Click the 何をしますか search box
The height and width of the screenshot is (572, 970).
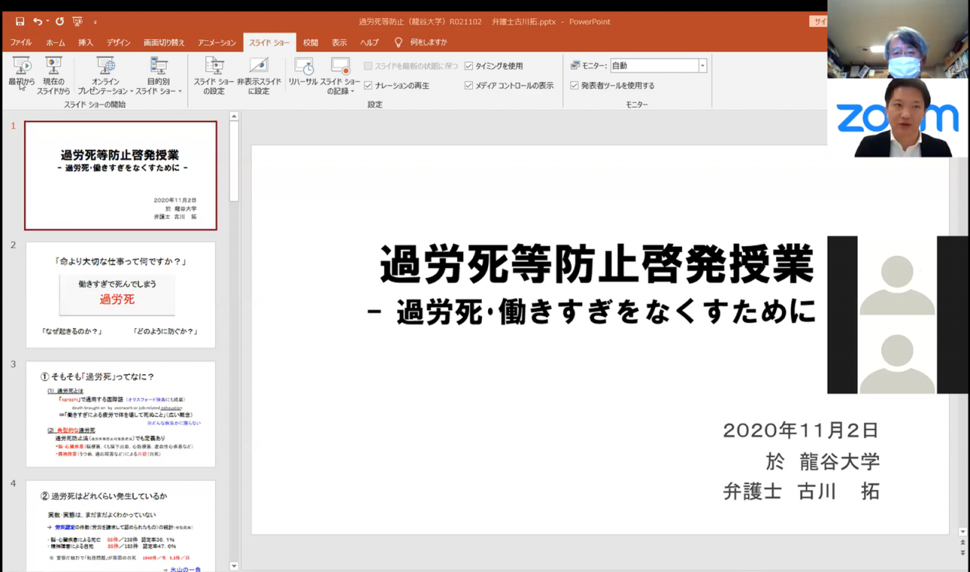pos(428,43)
